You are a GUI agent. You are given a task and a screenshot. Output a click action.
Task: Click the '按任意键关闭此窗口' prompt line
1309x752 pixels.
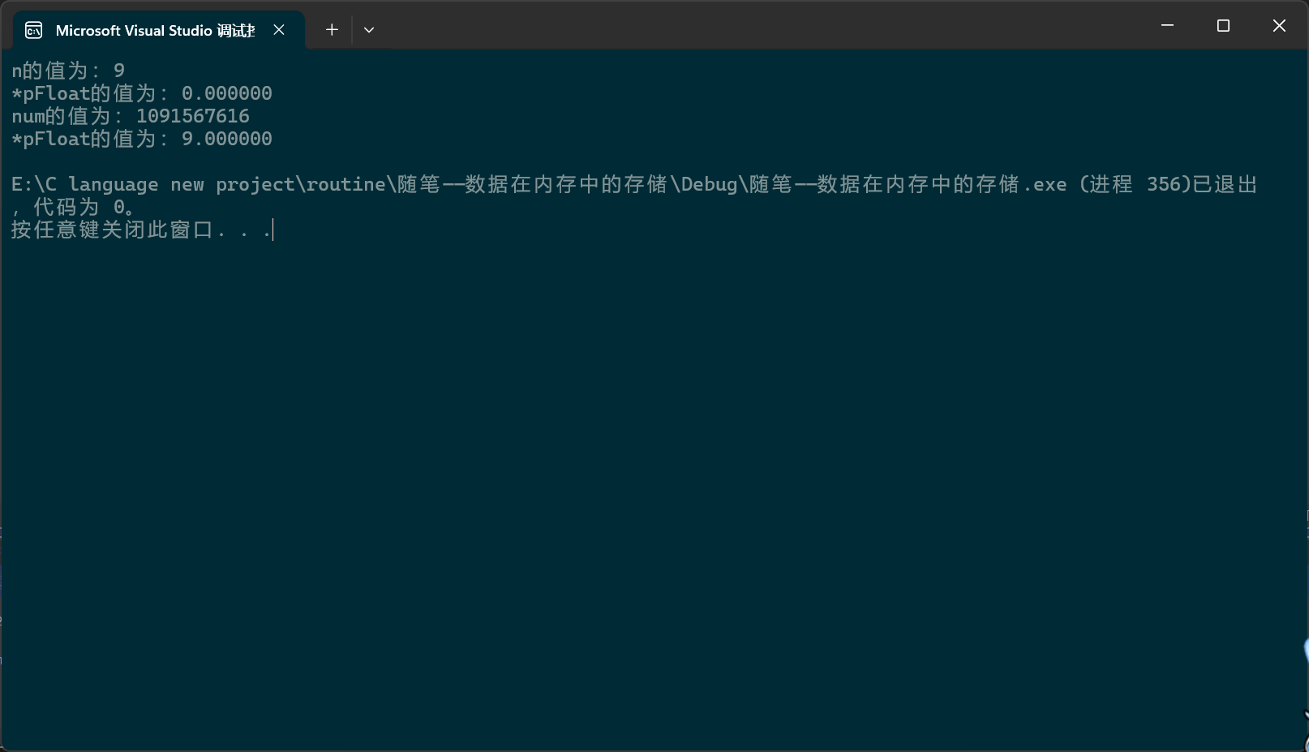(x=141, y=230)
